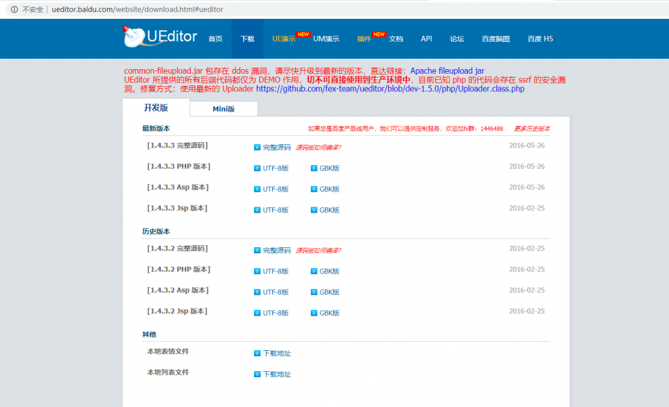Click UTF-8 download icon in 1.4.3.3 Jsp row

point(257,210)
